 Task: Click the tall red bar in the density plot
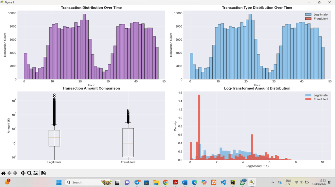pos(199,127)
